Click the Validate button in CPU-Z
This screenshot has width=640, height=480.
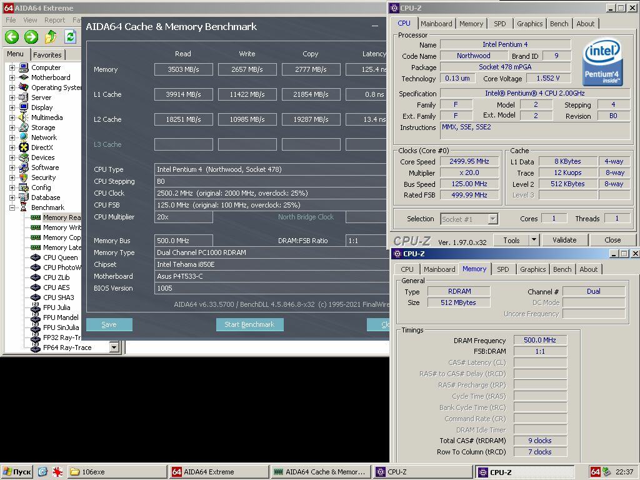(564, 240)
